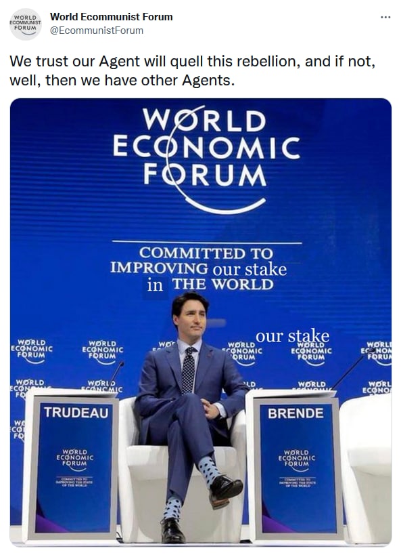Click the polka-dot tie
The width and height of the screenshot is (401, 557).
(x=188, y=370)
